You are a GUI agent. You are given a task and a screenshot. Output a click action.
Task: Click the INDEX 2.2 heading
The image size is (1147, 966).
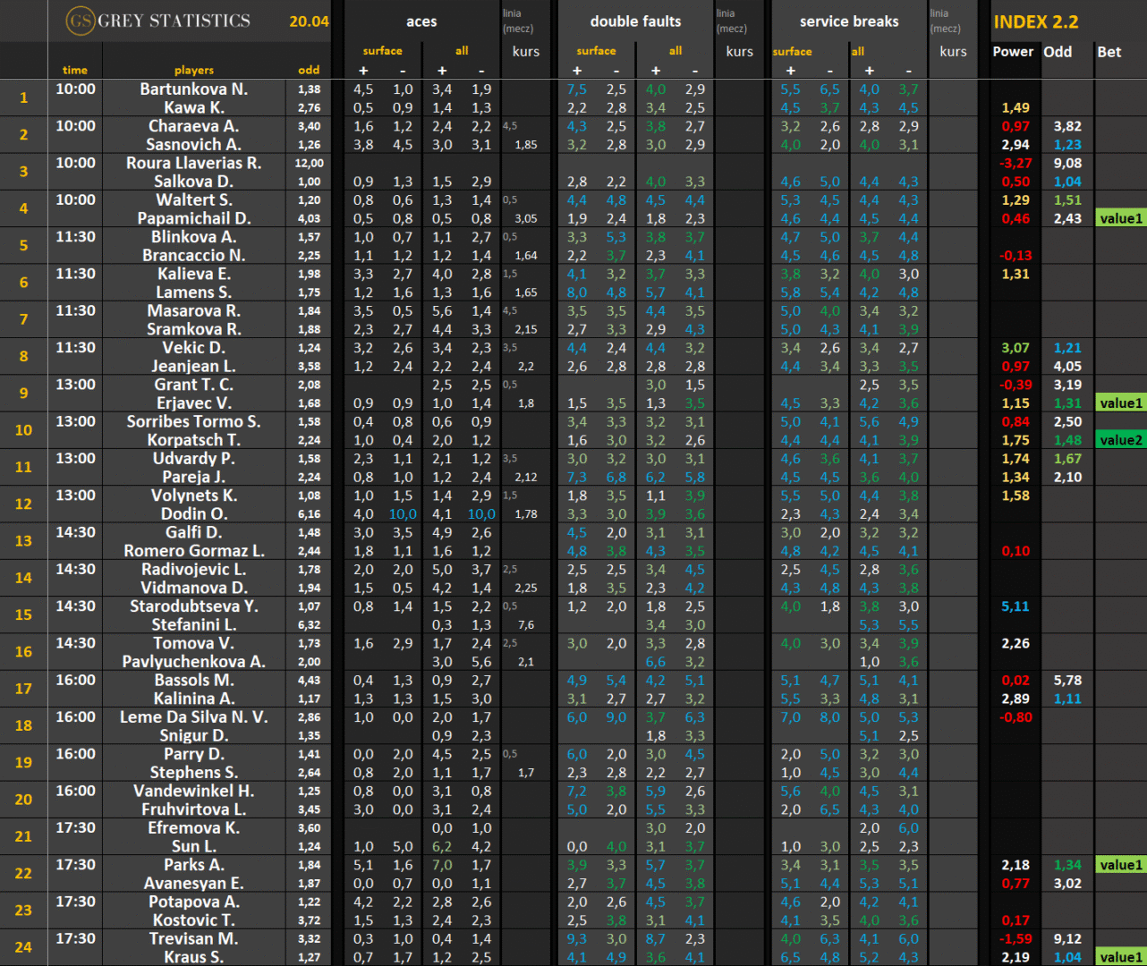click(x=1035, y=22)
